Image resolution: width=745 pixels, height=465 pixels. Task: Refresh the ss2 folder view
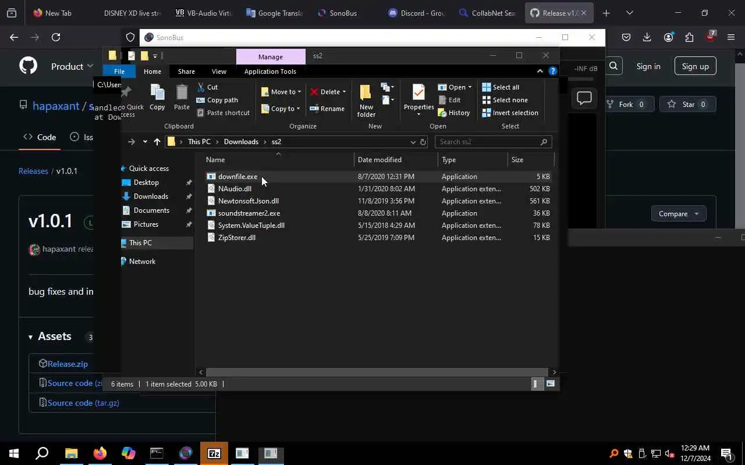[x=423, y=142]
